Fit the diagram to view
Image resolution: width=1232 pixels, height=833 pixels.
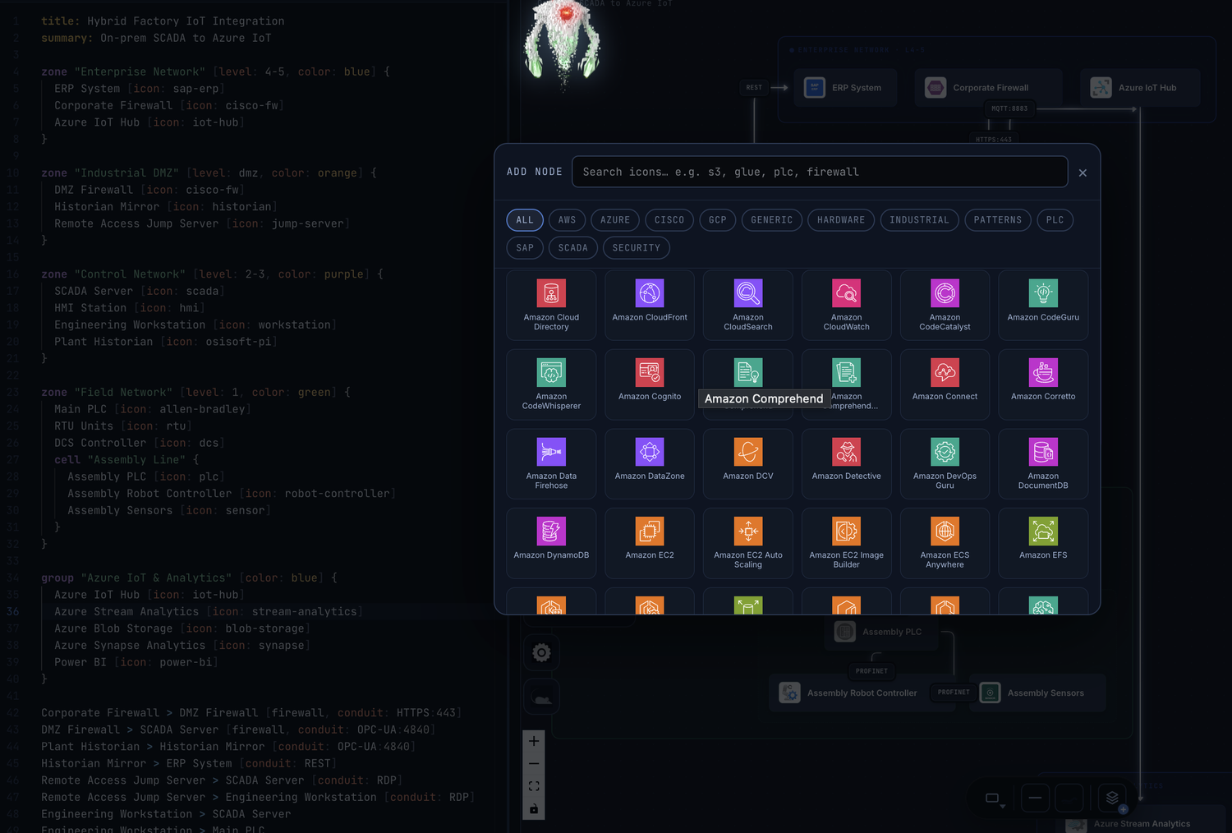click(x=534, y=786)
